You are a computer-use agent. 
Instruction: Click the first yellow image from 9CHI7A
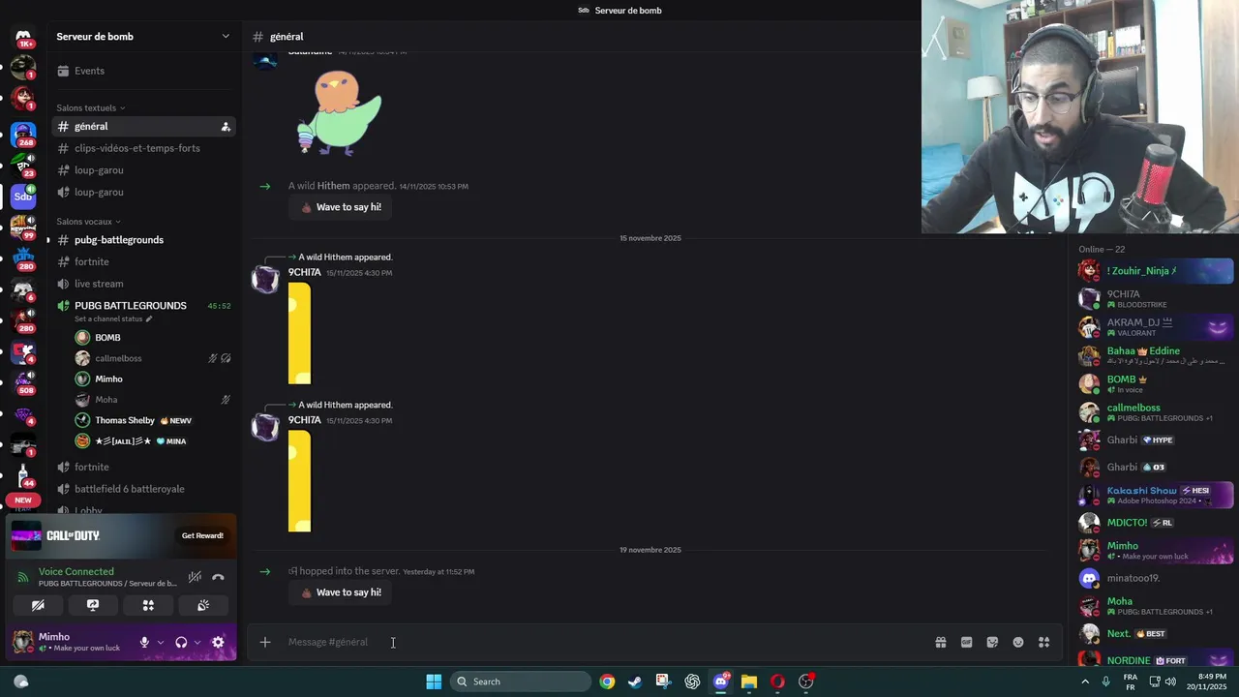299,333
